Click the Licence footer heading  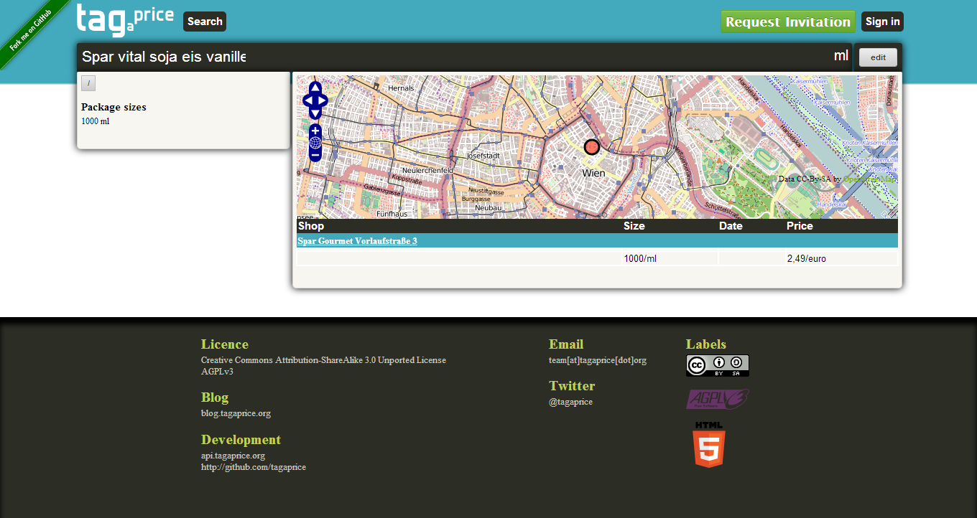point(225,344)
